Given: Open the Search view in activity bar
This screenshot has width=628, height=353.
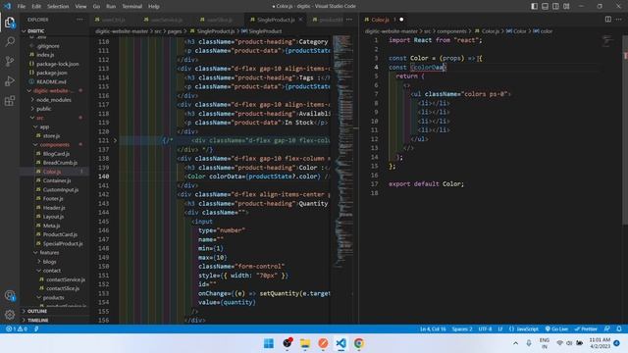Looking at the screenshot, I should [10, 41].
